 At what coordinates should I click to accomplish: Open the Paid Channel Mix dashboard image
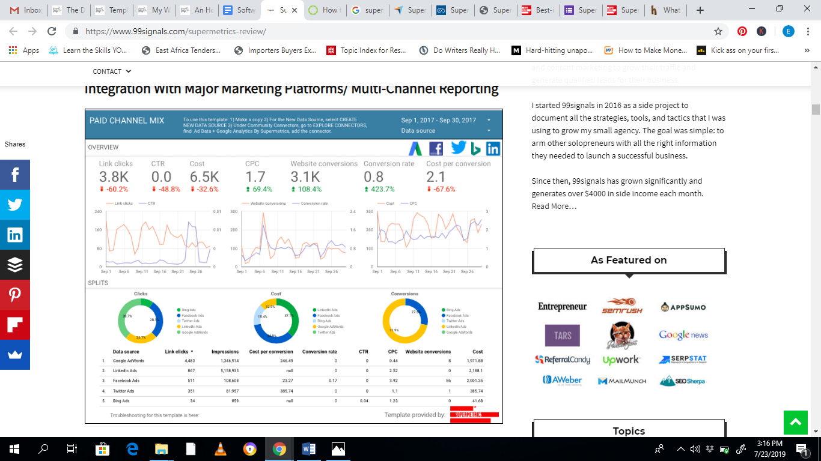pos(294,266)
